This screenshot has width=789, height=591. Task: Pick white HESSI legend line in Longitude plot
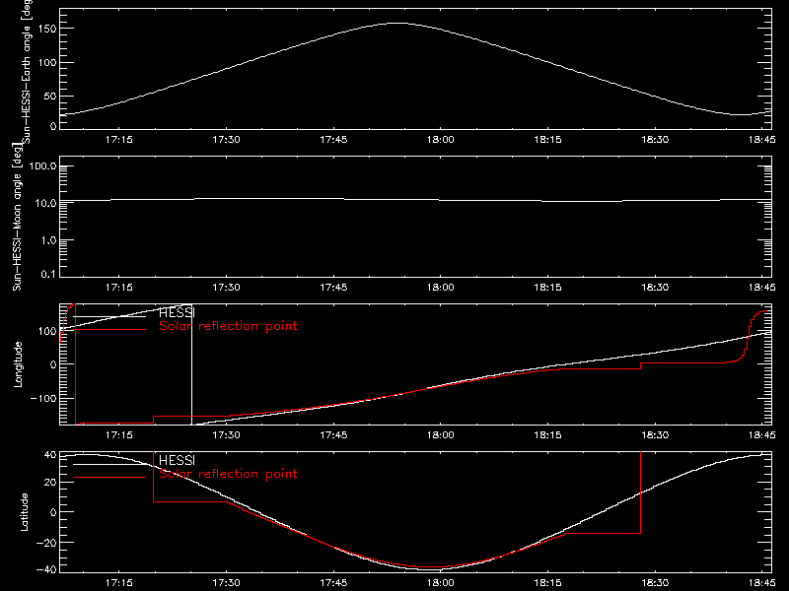coord(109,316)
